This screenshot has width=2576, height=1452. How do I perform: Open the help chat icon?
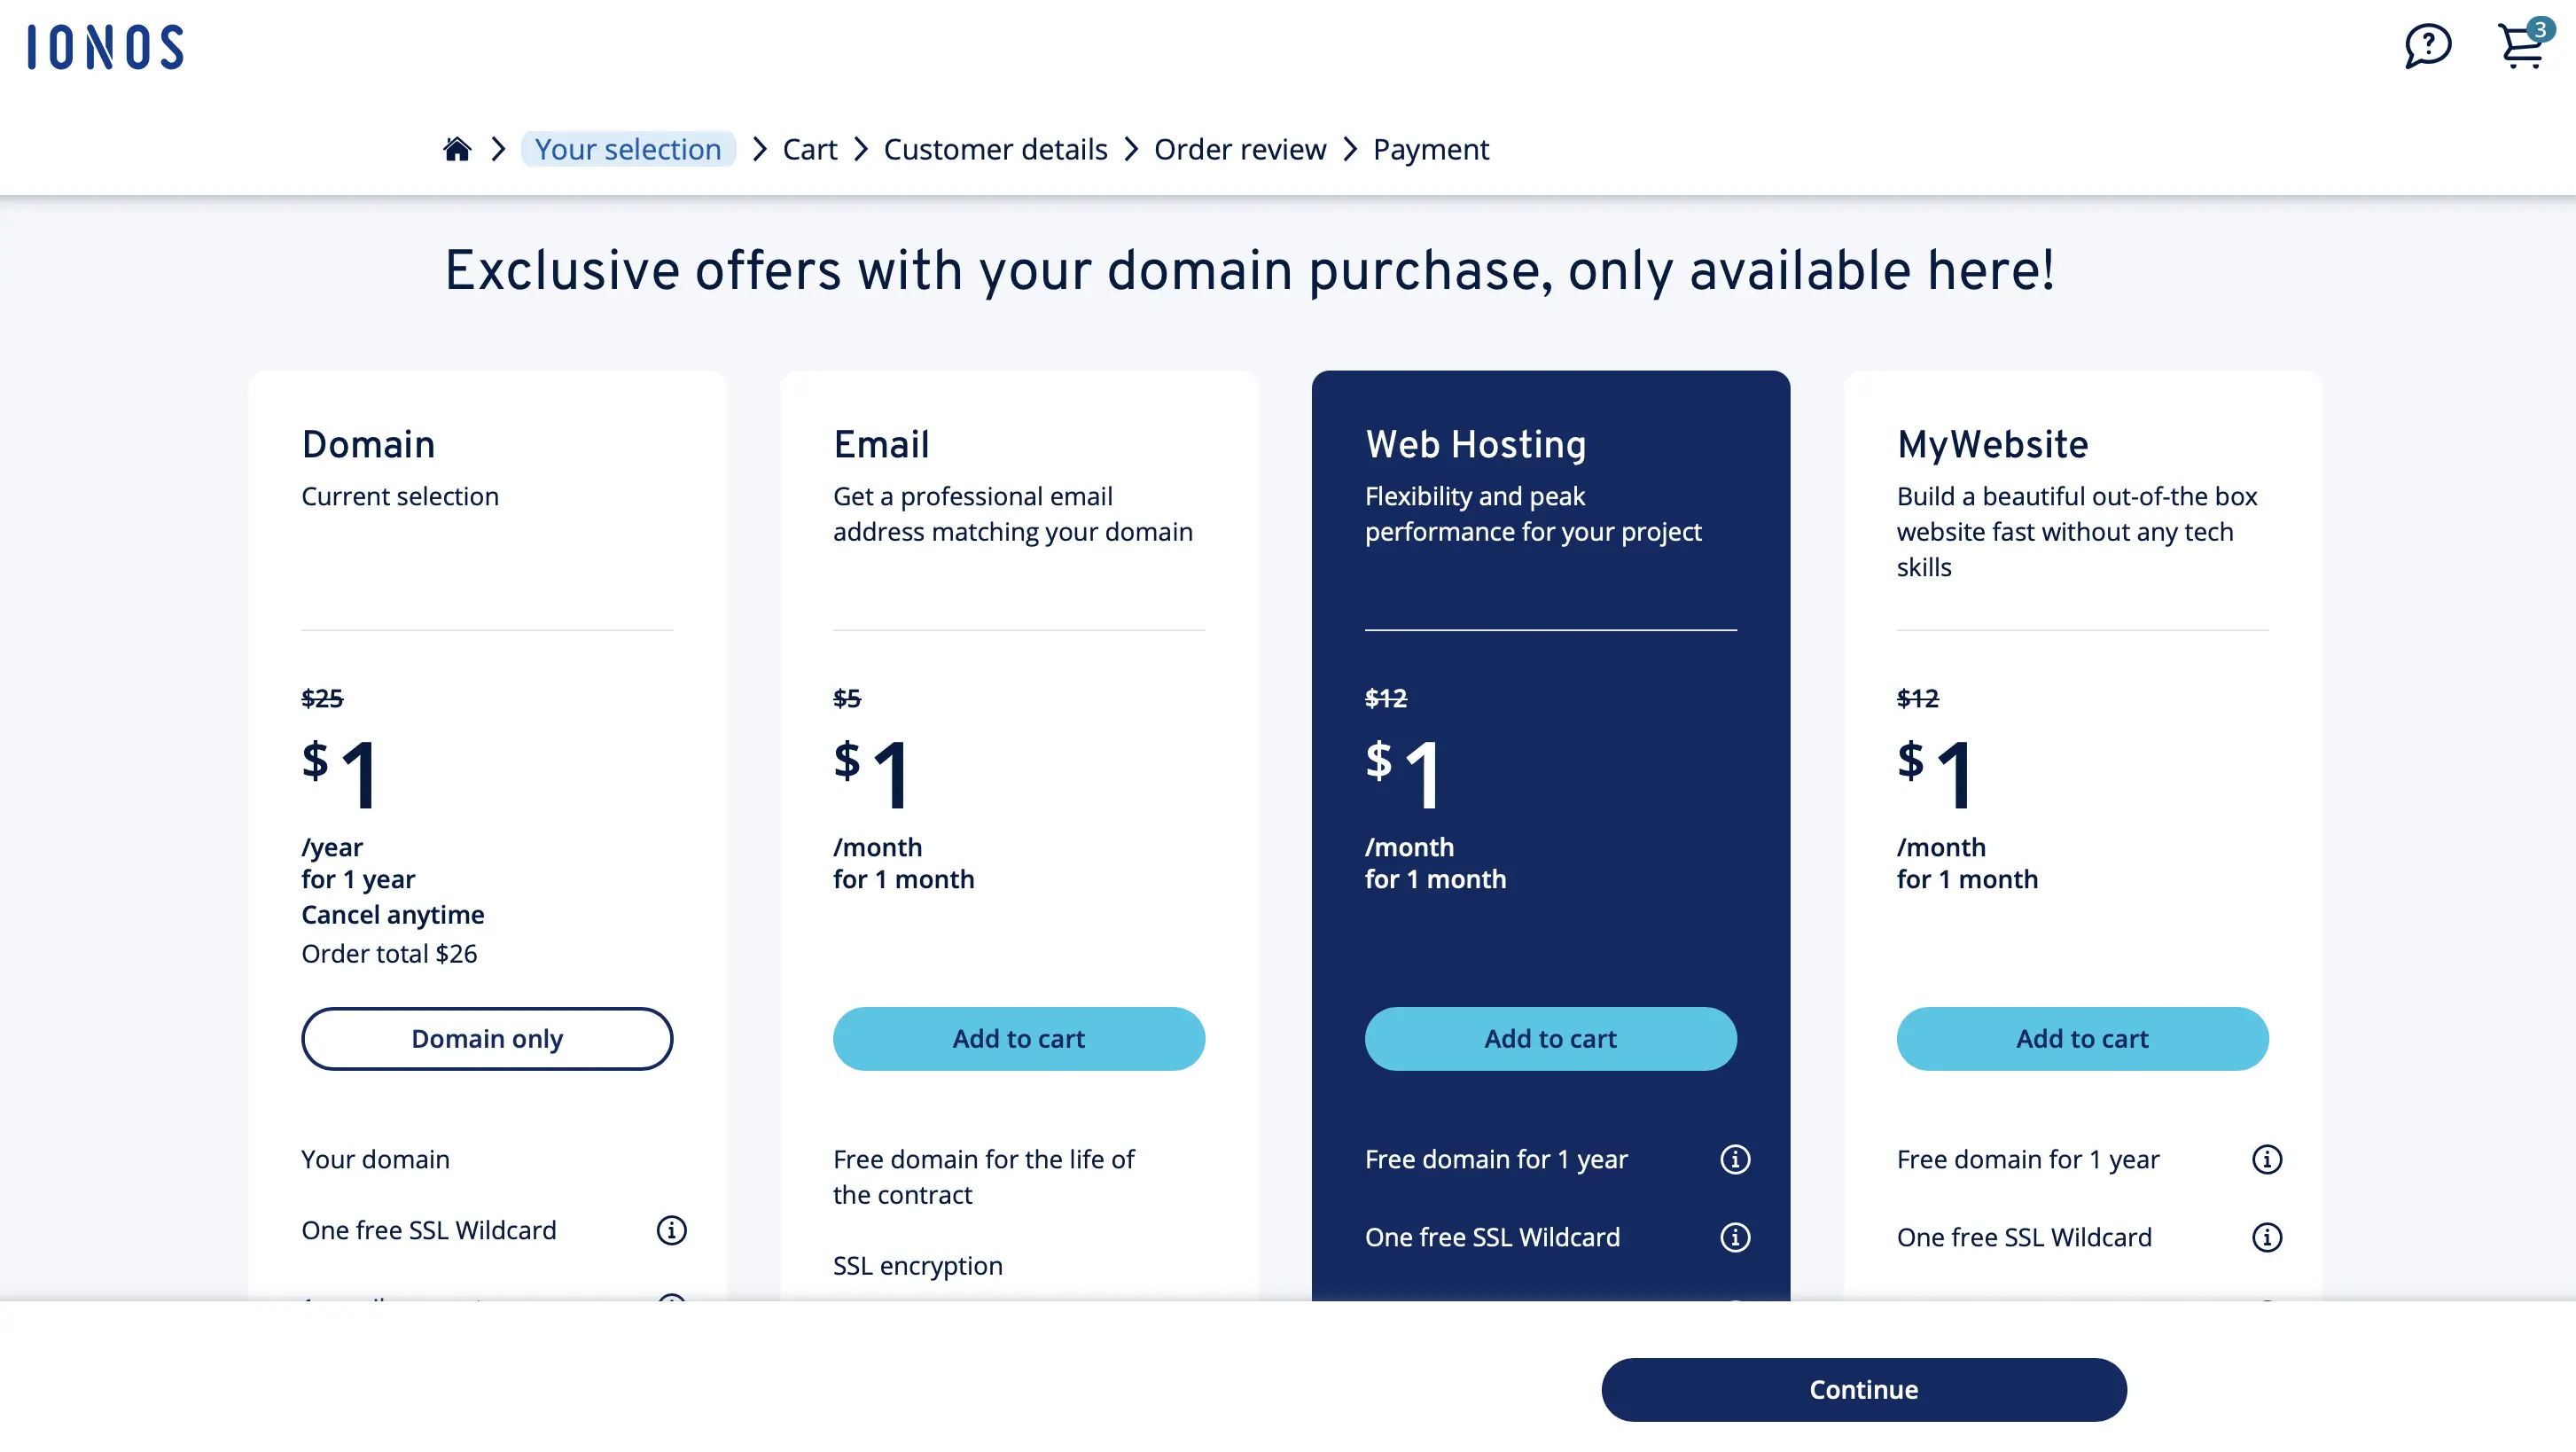coord(2427,45)
